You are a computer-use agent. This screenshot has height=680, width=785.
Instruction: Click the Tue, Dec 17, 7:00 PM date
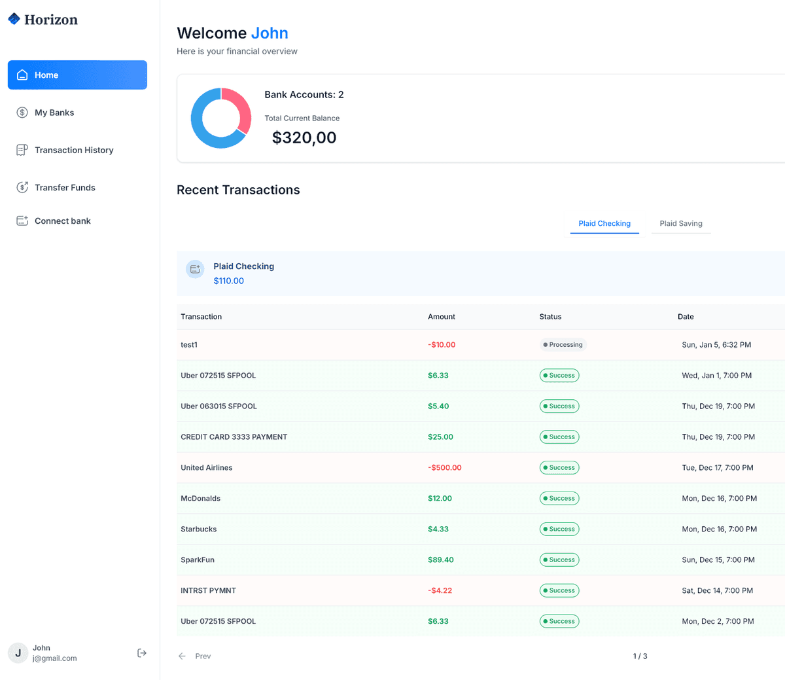click(x=718, y=467)
